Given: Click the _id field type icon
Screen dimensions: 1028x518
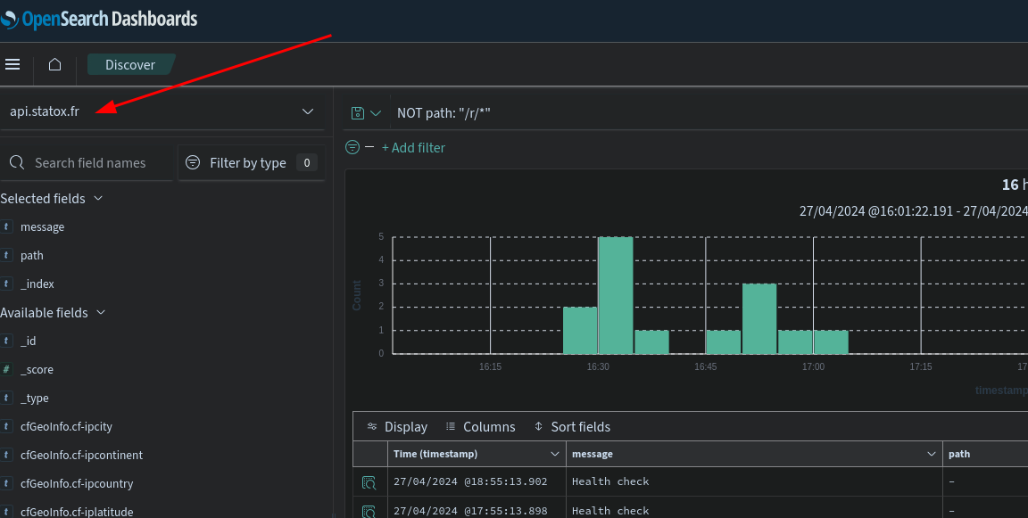Looking at the screenshot, I should (x=6, y=341).
